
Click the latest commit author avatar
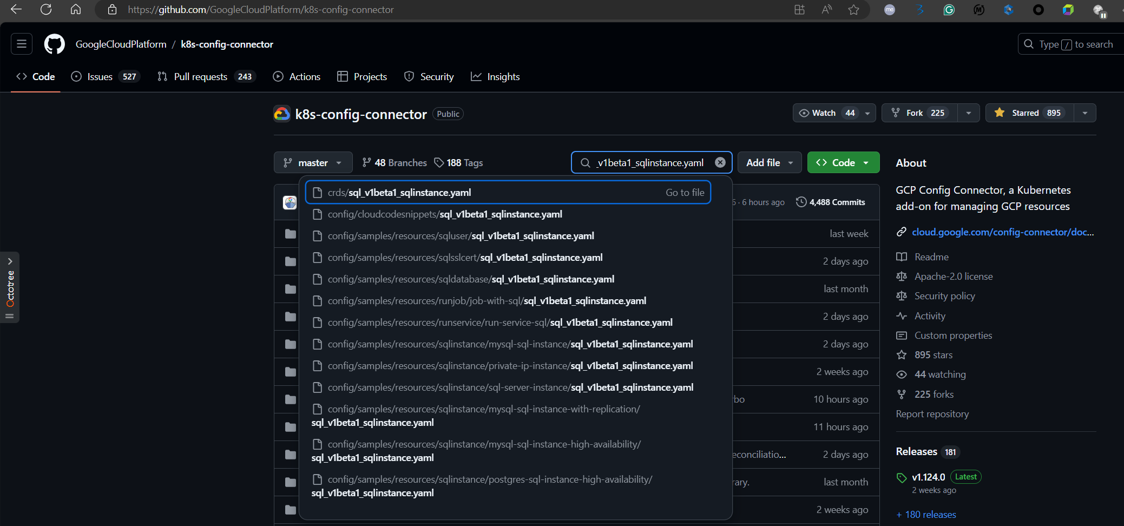click(x=290, y=202)
